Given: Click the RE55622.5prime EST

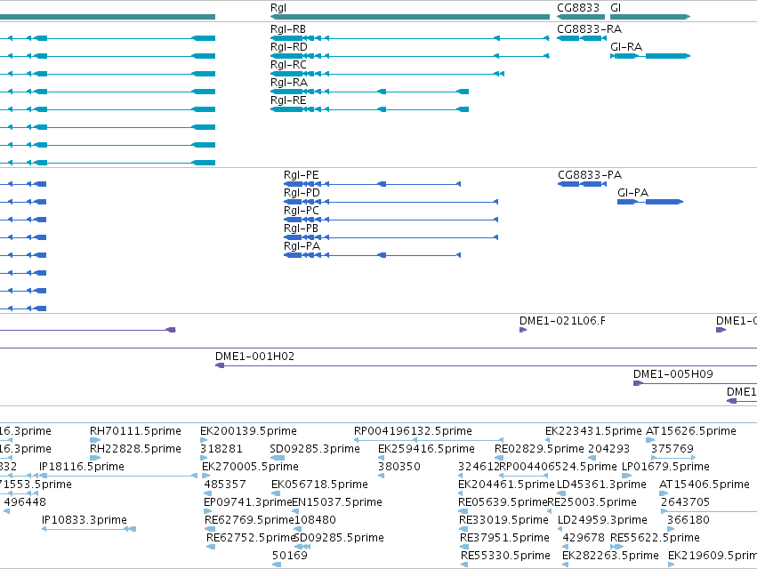Looking at the screenshot, I should coord(616,546).
